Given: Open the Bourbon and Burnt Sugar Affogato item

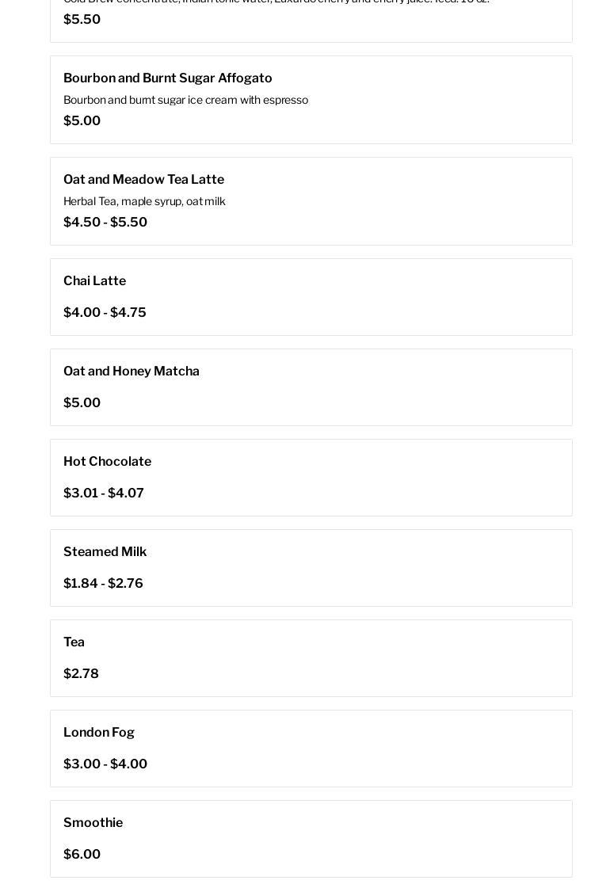Looking at the screenshot, I should 167,78.
